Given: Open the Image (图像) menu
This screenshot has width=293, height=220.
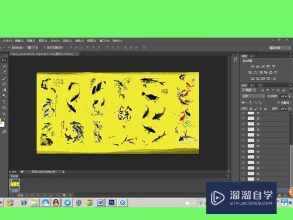Looking at the screenshot, I should [31, 40].
